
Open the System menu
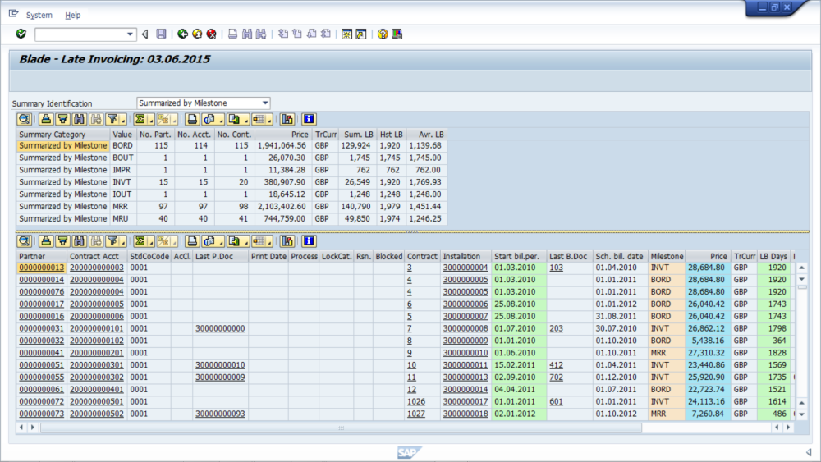[39, 15]
